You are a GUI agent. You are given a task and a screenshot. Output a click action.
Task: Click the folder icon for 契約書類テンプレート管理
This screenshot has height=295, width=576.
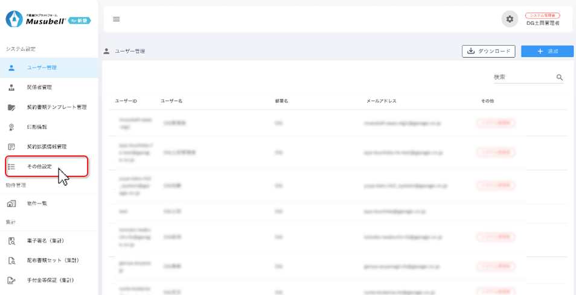[x=11, y=107]
